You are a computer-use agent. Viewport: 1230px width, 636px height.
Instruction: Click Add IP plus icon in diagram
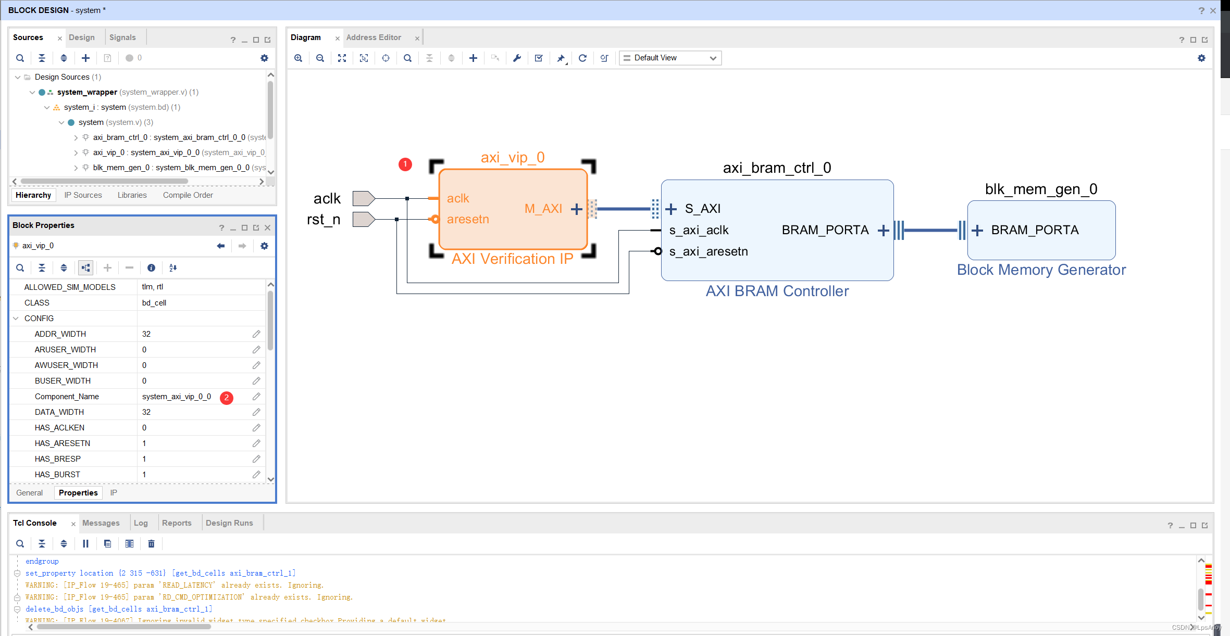coord(473,58)
